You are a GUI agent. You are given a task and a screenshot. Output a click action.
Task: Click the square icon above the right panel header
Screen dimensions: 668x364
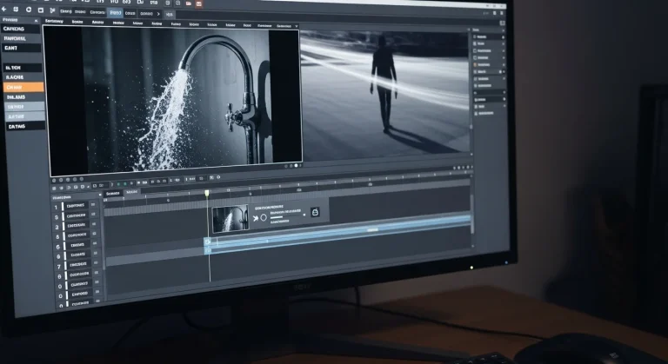pyautogui.click(x=503, y=23)
